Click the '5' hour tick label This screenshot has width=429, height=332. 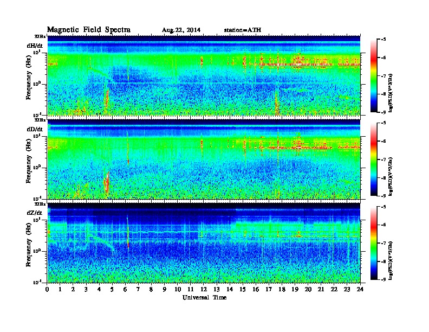112,289
